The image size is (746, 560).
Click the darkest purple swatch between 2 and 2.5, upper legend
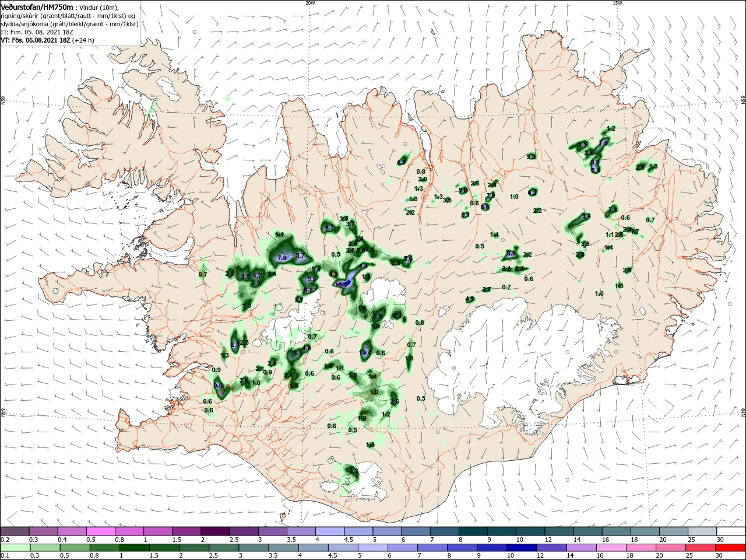215,531
